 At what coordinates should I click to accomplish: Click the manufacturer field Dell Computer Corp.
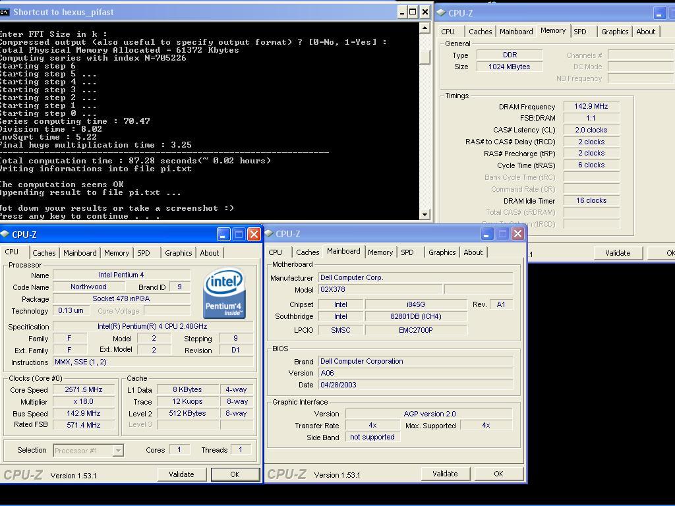pyautogui.click(x=415, y=277)
